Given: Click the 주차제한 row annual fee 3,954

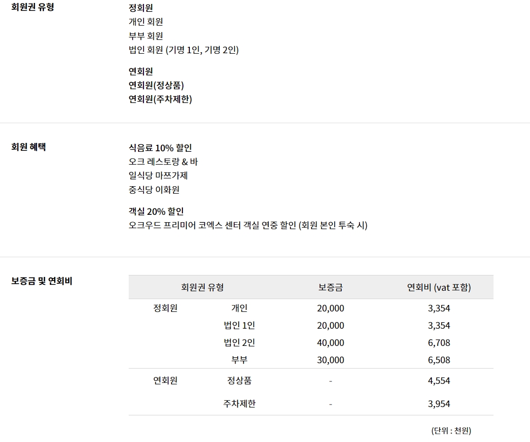Looking at the screenshot, I should pyautogui.click(x=439, y=404).
